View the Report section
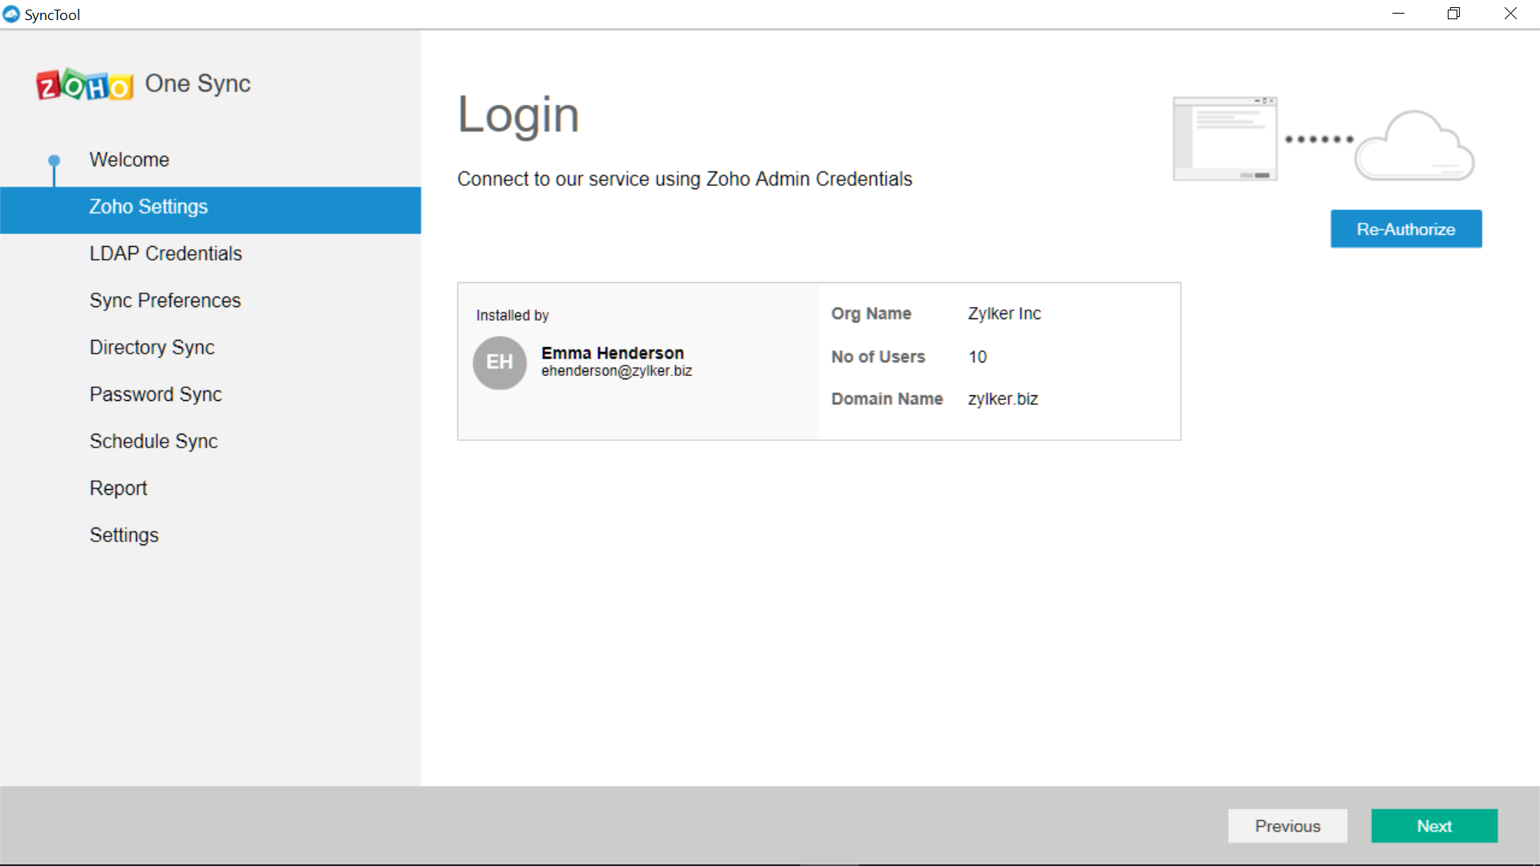Screen dimensions: 1540x866 118,488
